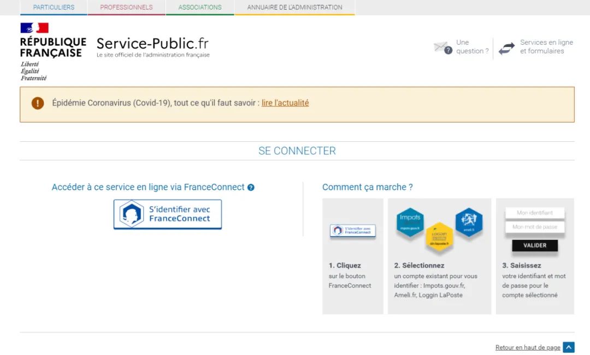Image resolution: width=590 pixels, height=355 pixels.
Task: Click the orange warning exclamation icon
Action: tap(38, 103)
